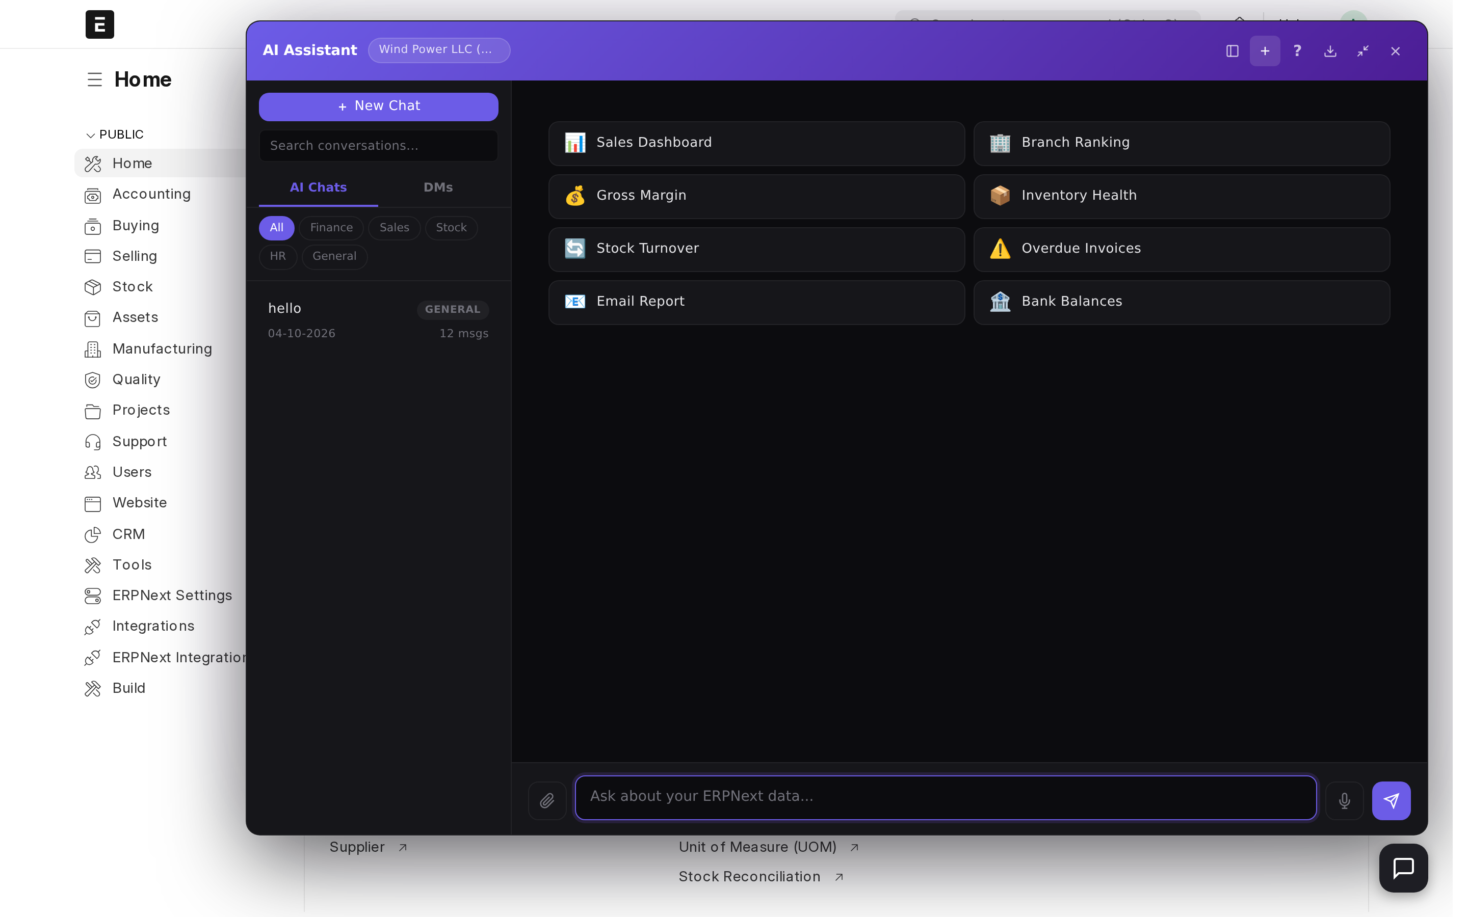Open help with the question mark icon
The width and height of the screenshot is (1468, 917).
coord(1297,51)
